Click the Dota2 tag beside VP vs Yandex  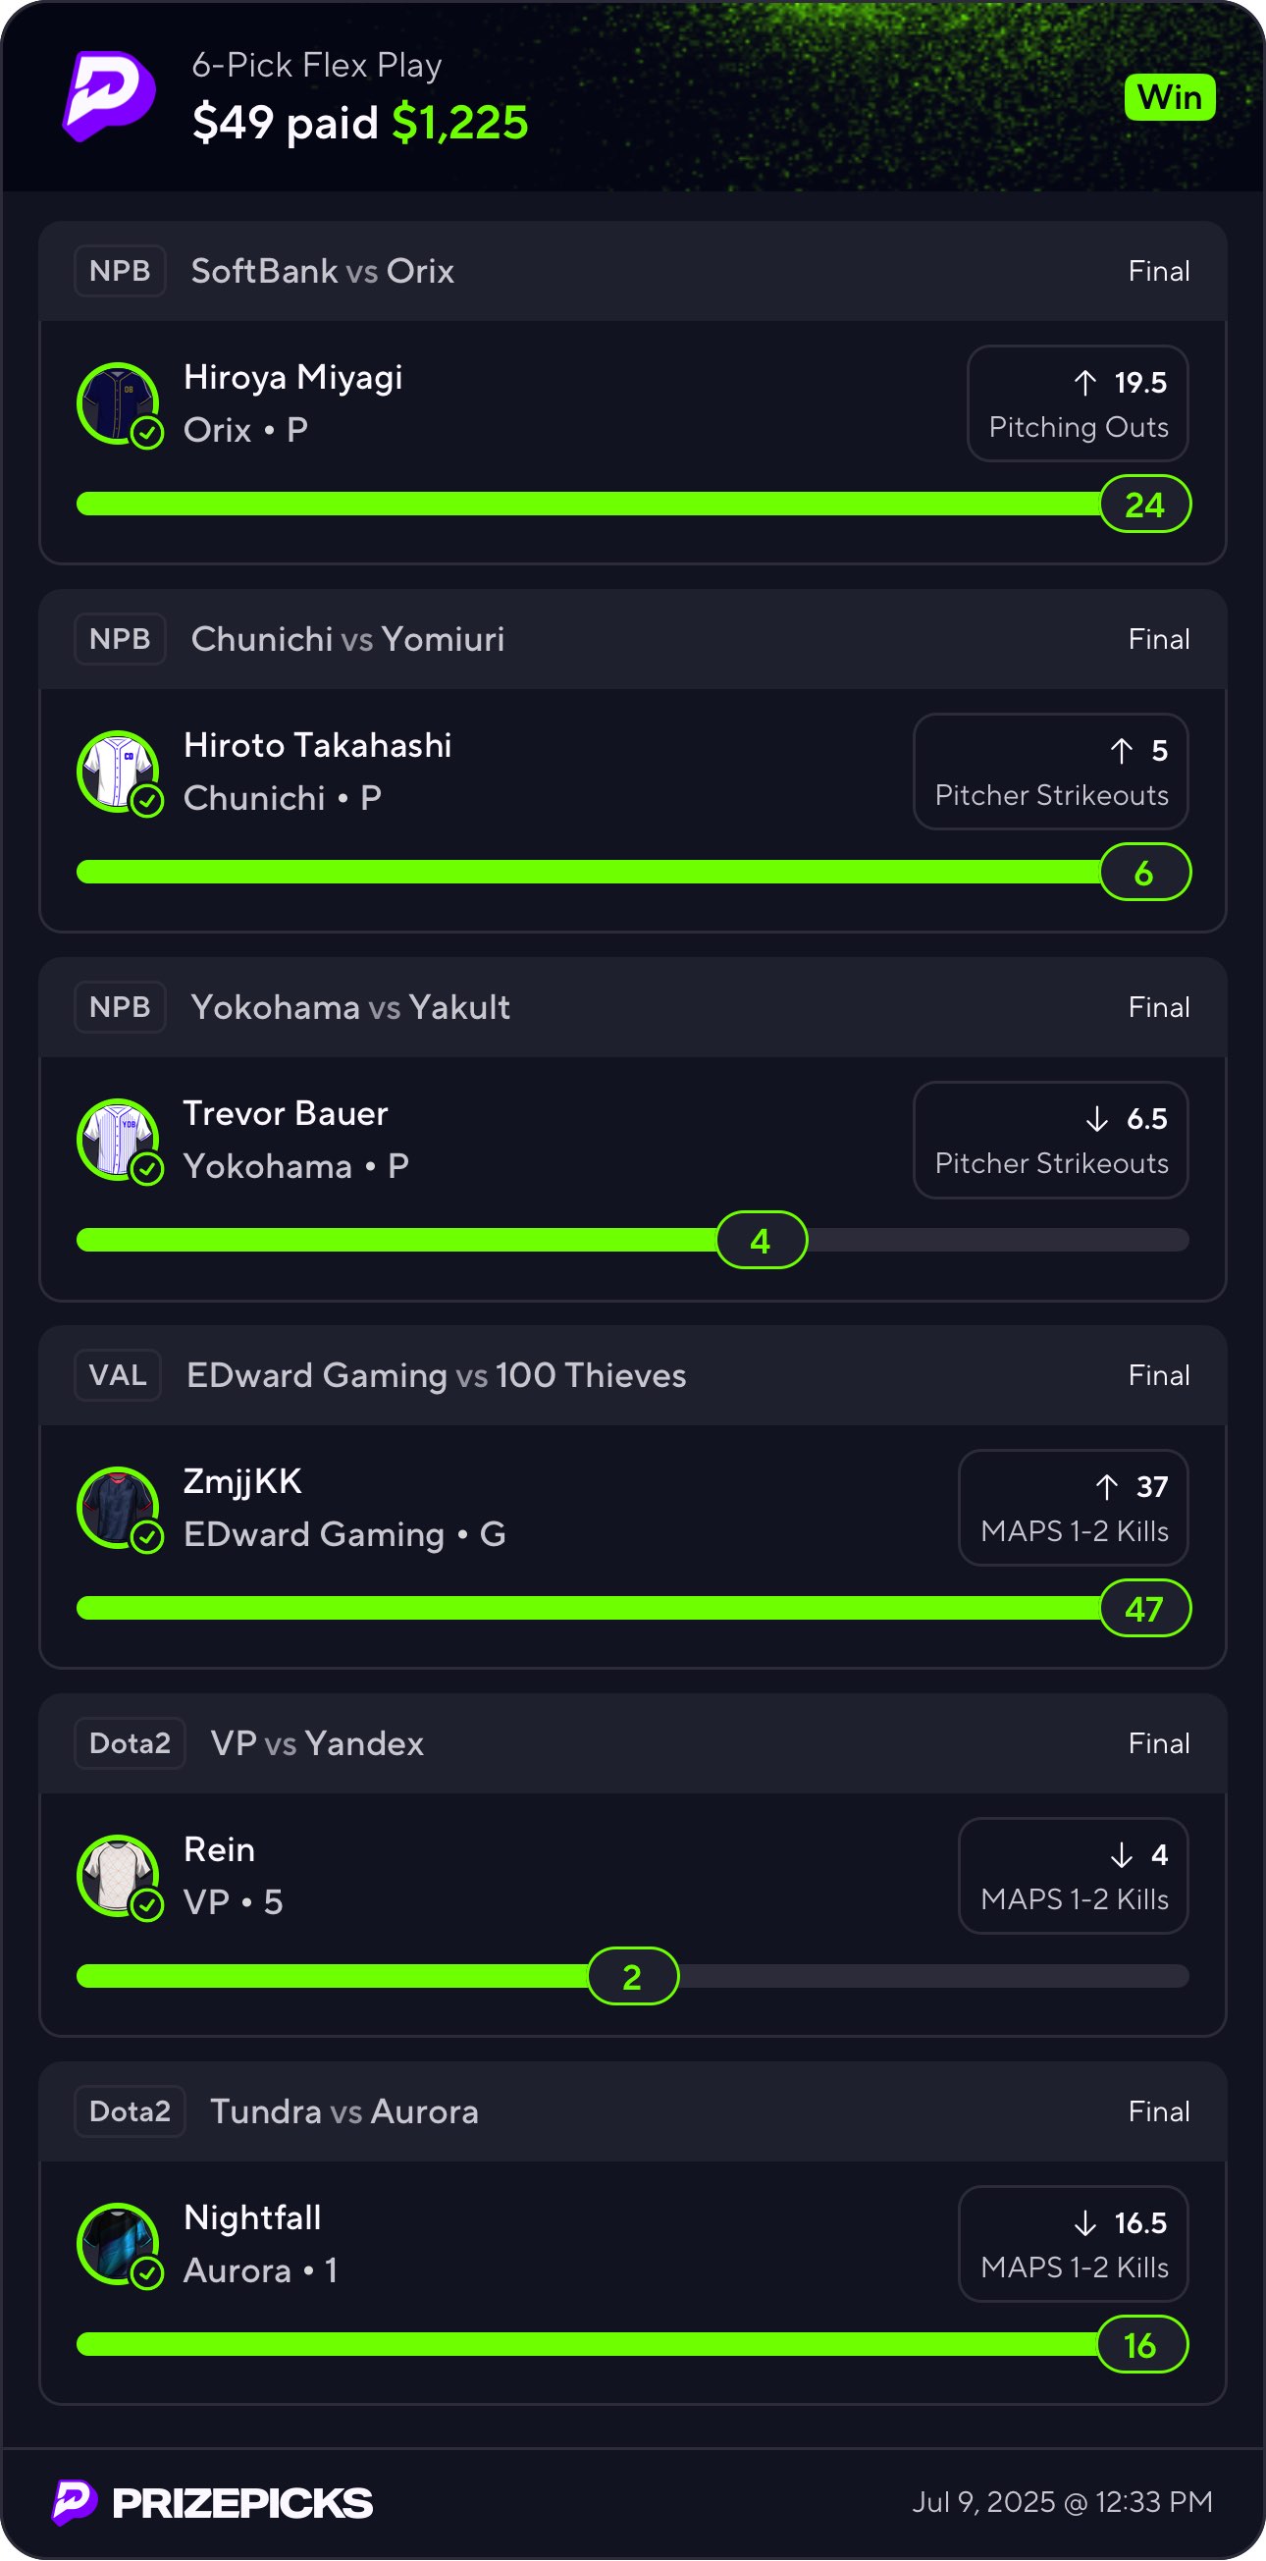(131, 1742)
